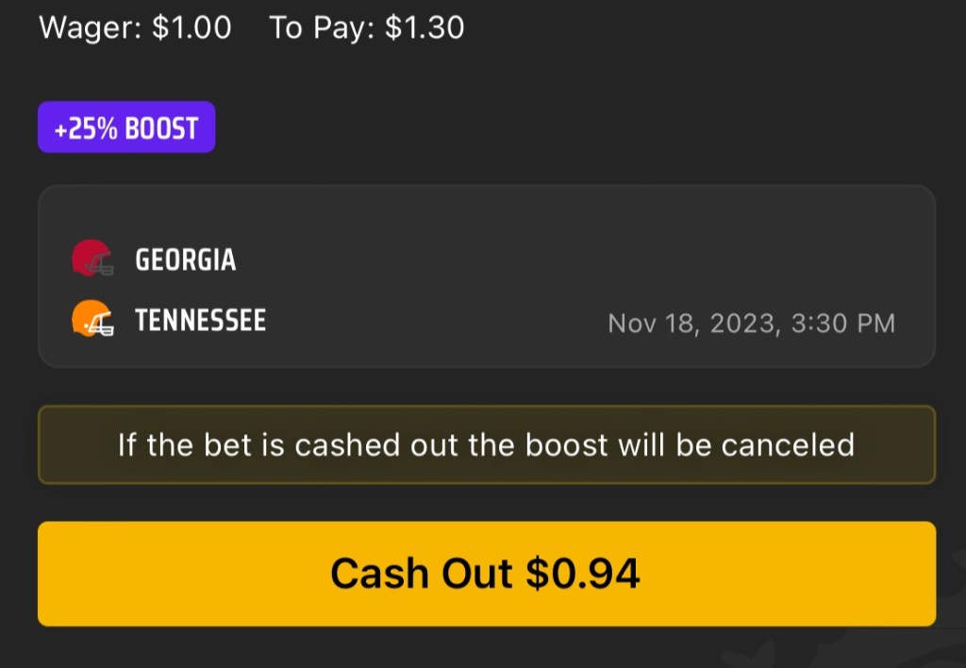Tap the purple +25% BOOST badge

tap(126, 127)
